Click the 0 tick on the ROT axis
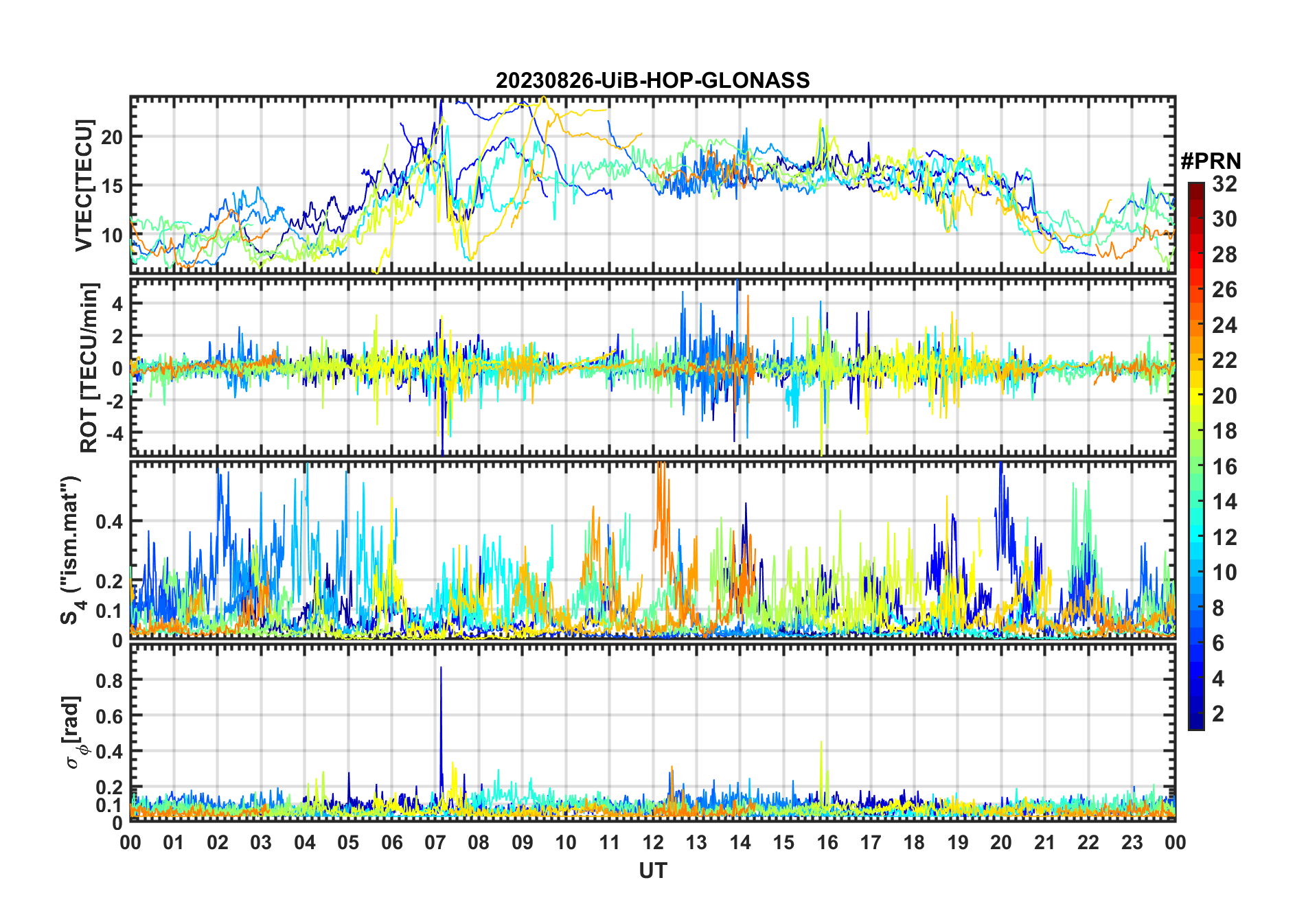 (x=117, y=368)
